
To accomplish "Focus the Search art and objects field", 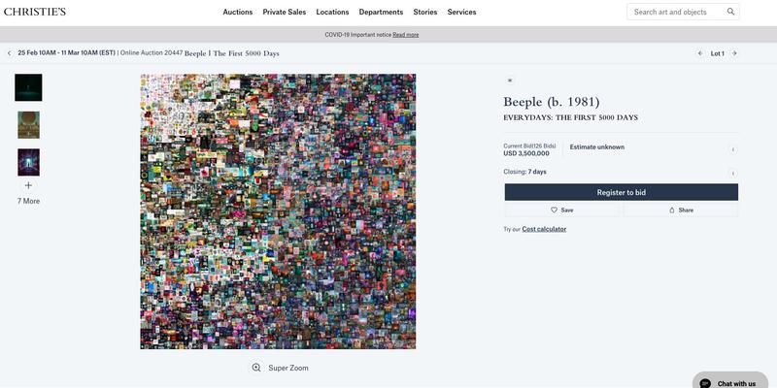I will pyautogui.click(x=683, y=12).
